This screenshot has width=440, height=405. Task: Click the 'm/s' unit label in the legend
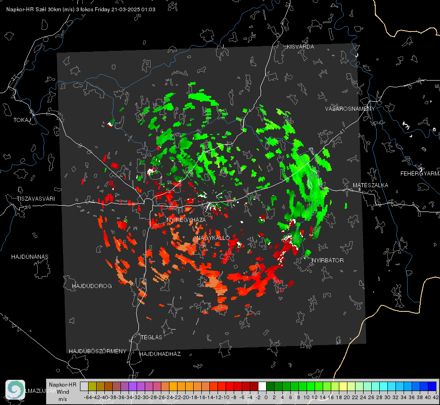point(62,399)
